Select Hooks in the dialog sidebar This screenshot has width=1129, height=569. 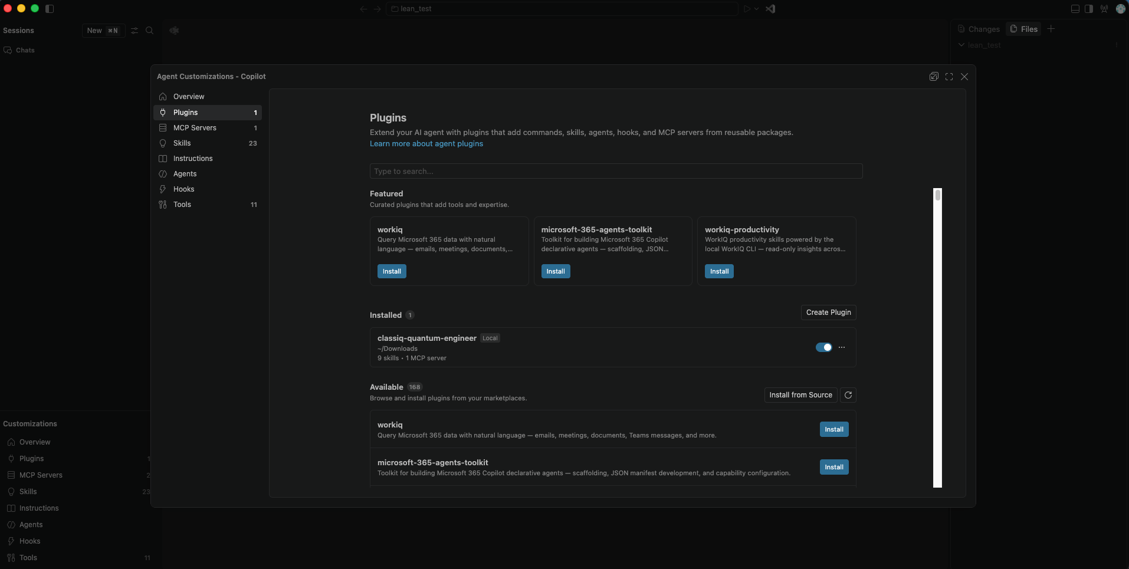[208, 189]
